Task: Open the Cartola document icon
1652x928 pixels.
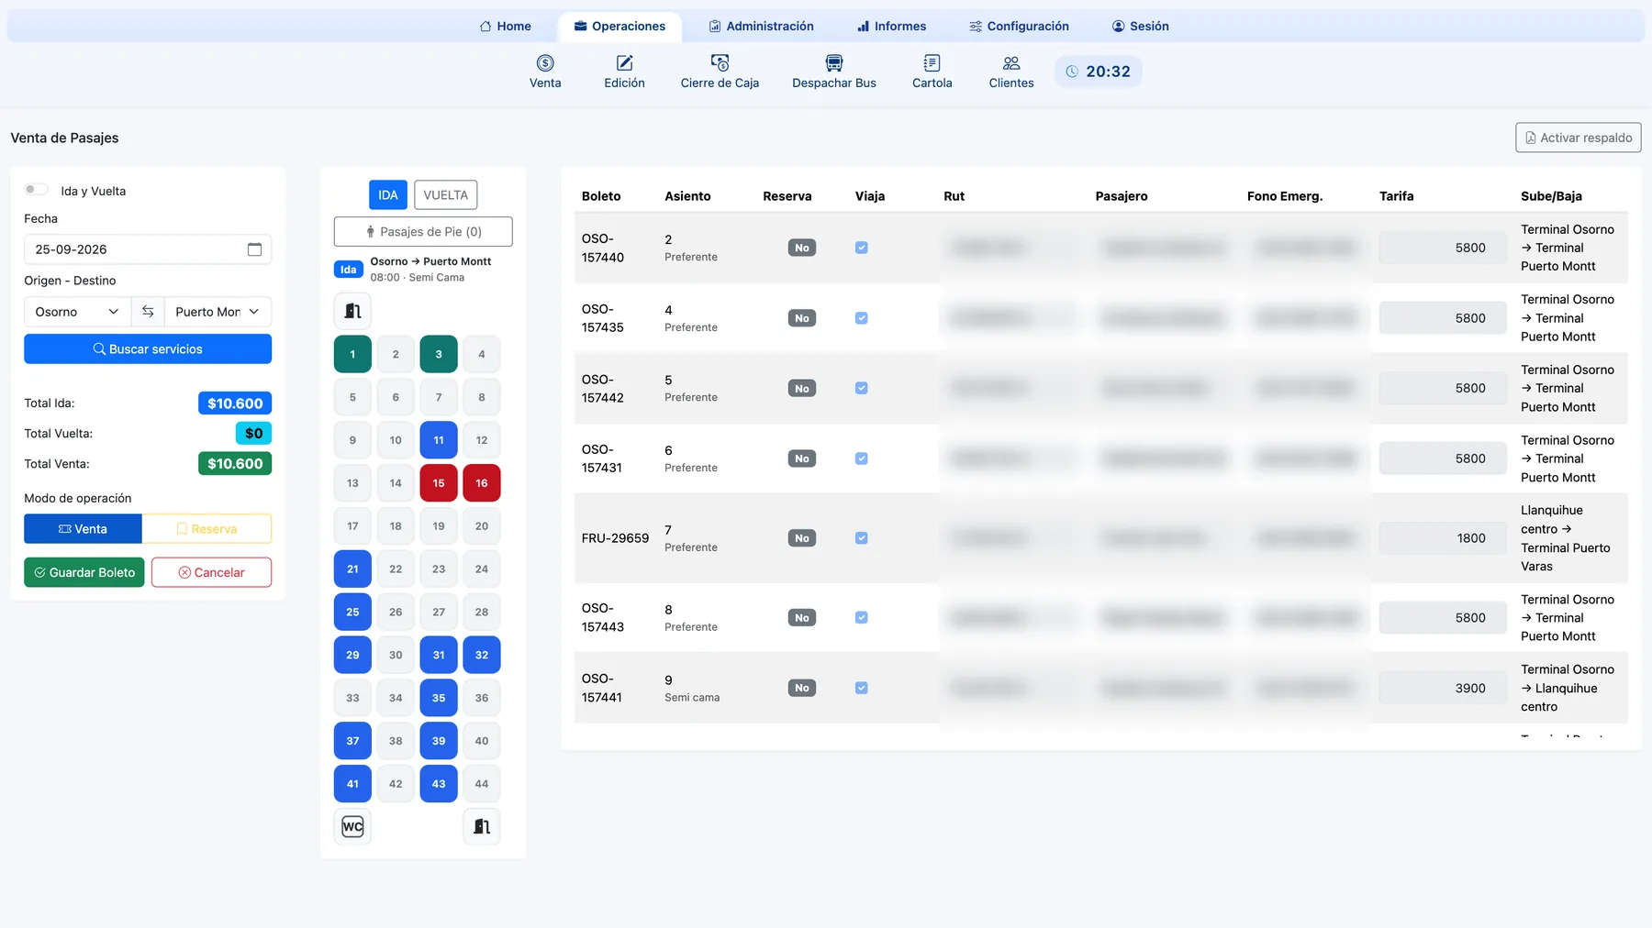Action: tap(932, 63)
